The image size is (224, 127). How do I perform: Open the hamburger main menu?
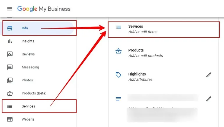point(10,9)
